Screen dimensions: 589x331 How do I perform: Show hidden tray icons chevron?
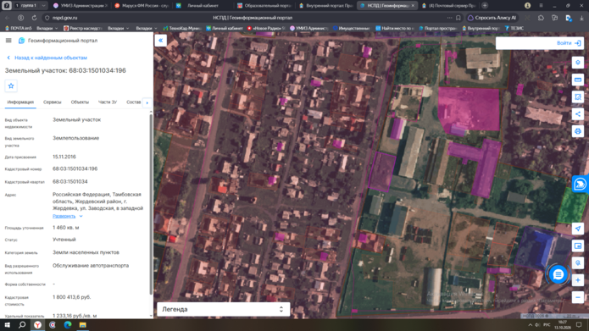click(x=530, y=325)
